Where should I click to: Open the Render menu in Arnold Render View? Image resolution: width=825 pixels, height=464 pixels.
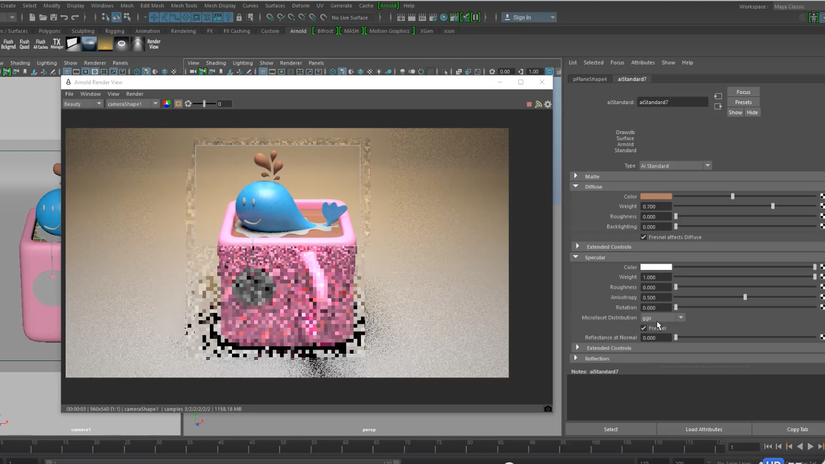(135, 94)
